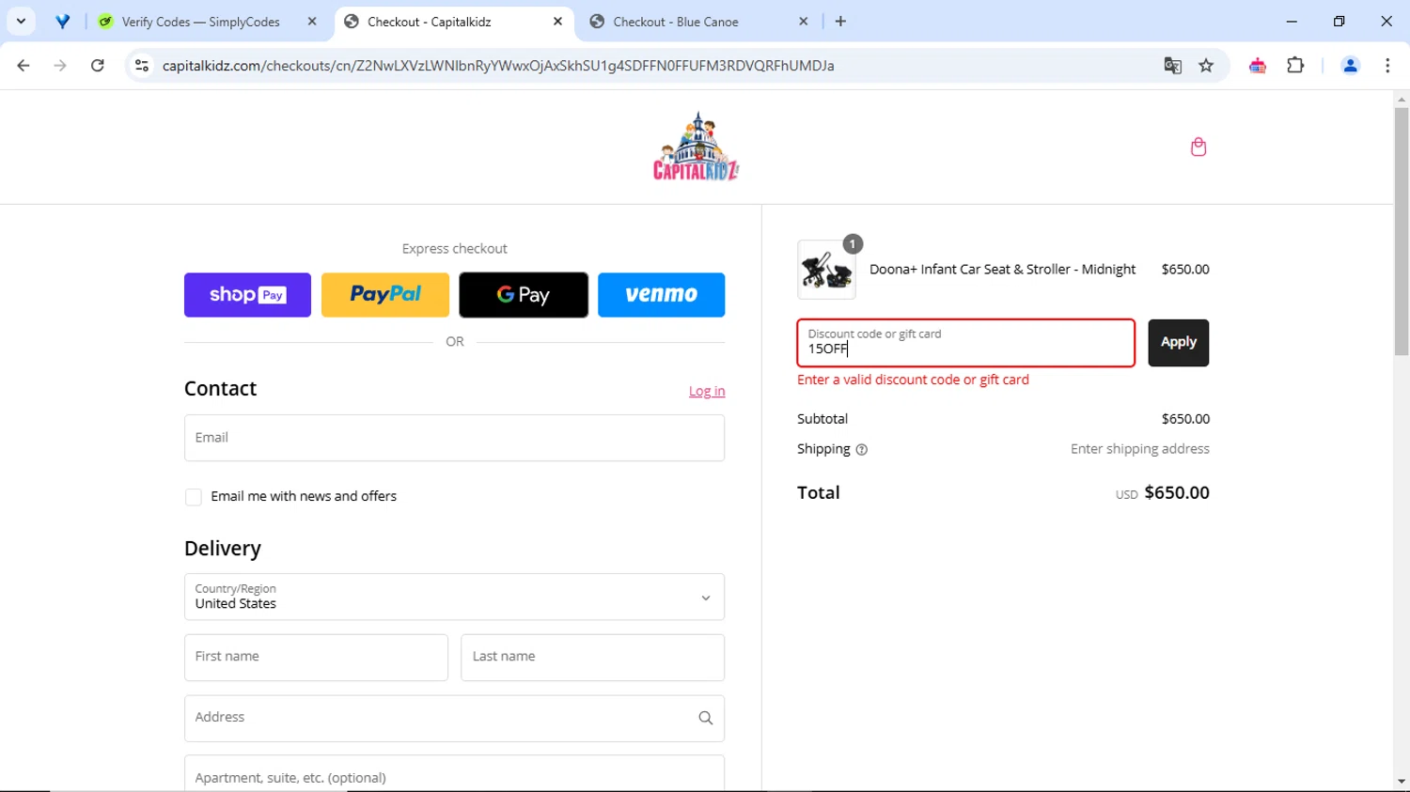This screenshot has height=792, width=1410.
Task: Switch to Checkout - Blue Canoe tab
Action: (675, 22)
